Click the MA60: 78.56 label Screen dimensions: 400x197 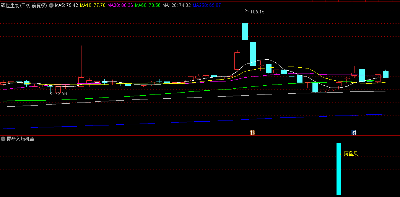[x=148, y=5]
